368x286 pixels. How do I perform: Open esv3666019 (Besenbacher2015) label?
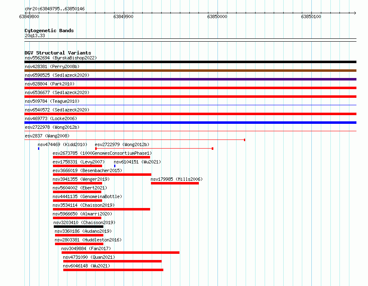coord(87,170)
